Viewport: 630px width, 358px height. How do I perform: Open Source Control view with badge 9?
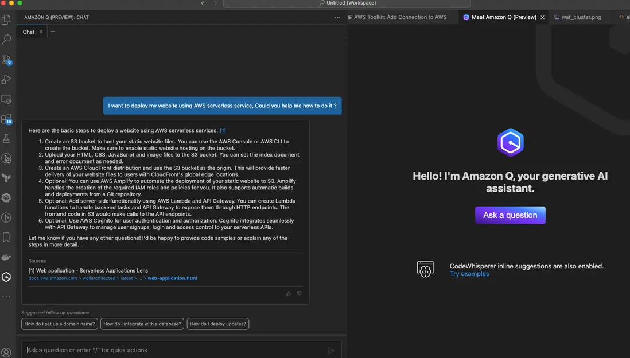pos(6,59)
